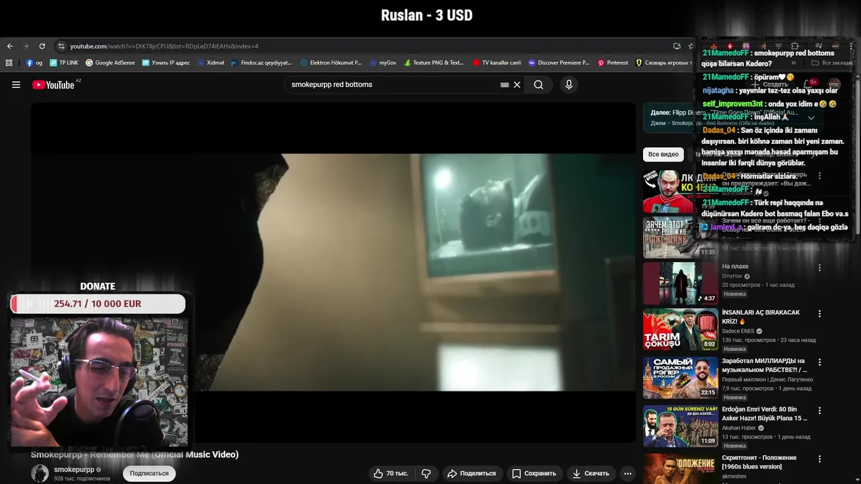This screenshot has width=861, height=484.
Task: Open options menu for Заработал МИЛЛИАРДЫ video
Action: pos(819,362)
